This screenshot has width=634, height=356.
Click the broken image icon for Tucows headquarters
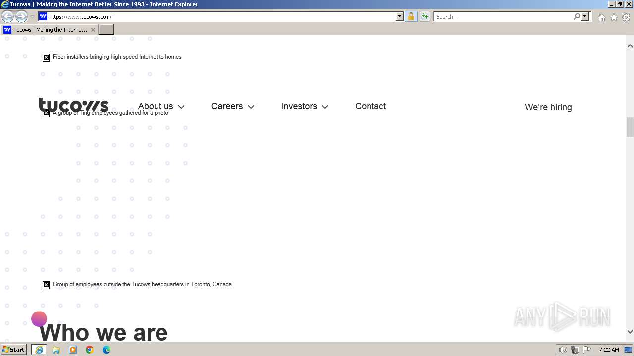tap(46, 285)
